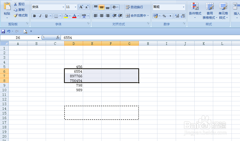Set top vertical alignment
This screenshot has height=141, width=240.
click(96, 7)
